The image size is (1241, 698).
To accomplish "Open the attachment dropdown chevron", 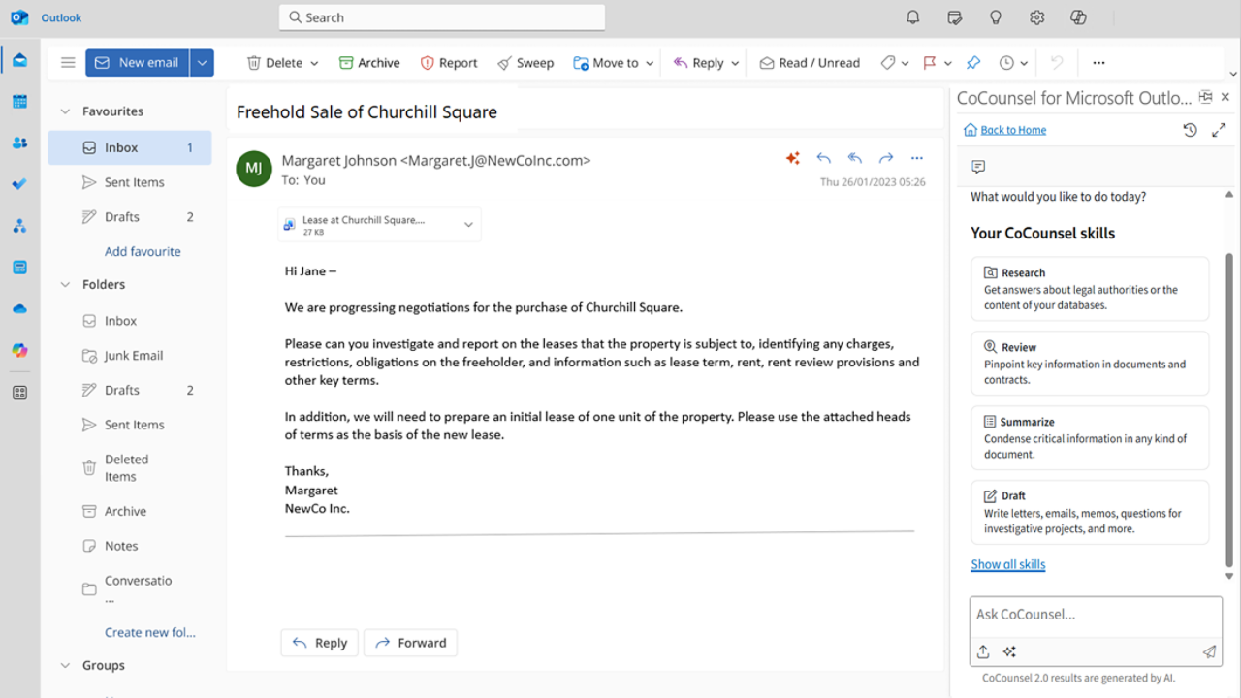I will 468,225.
